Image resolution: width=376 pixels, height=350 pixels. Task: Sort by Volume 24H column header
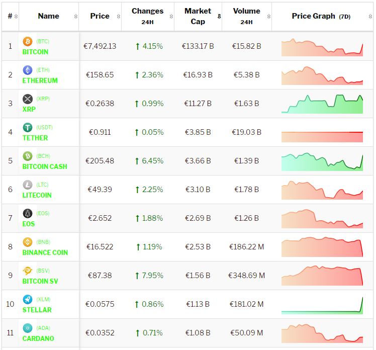pyautogui.click(x=246, y=16)
